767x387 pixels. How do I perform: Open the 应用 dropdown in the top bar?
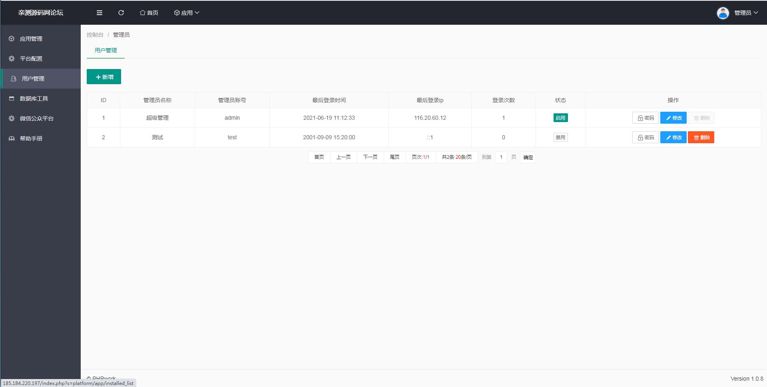click(x=186, y=12)
